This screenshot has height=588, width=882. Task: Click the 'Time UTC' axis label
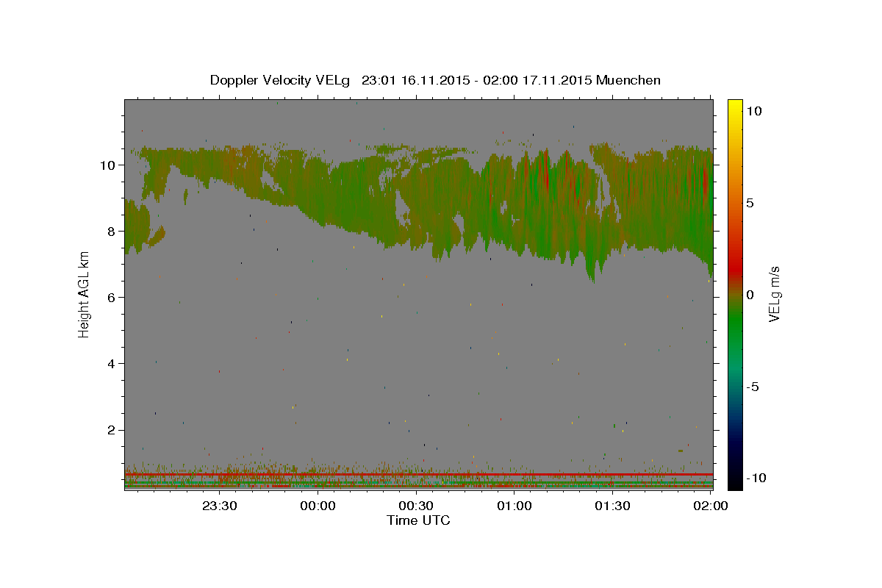(x=418, y=520)
